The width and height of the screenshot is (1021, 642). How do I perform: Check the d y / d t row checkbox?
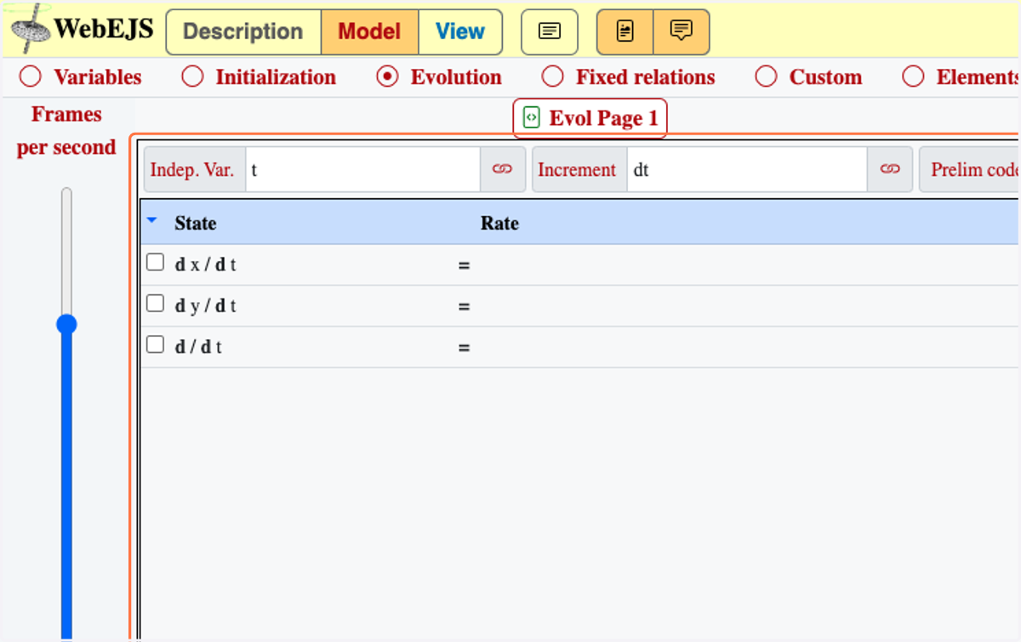155,303
